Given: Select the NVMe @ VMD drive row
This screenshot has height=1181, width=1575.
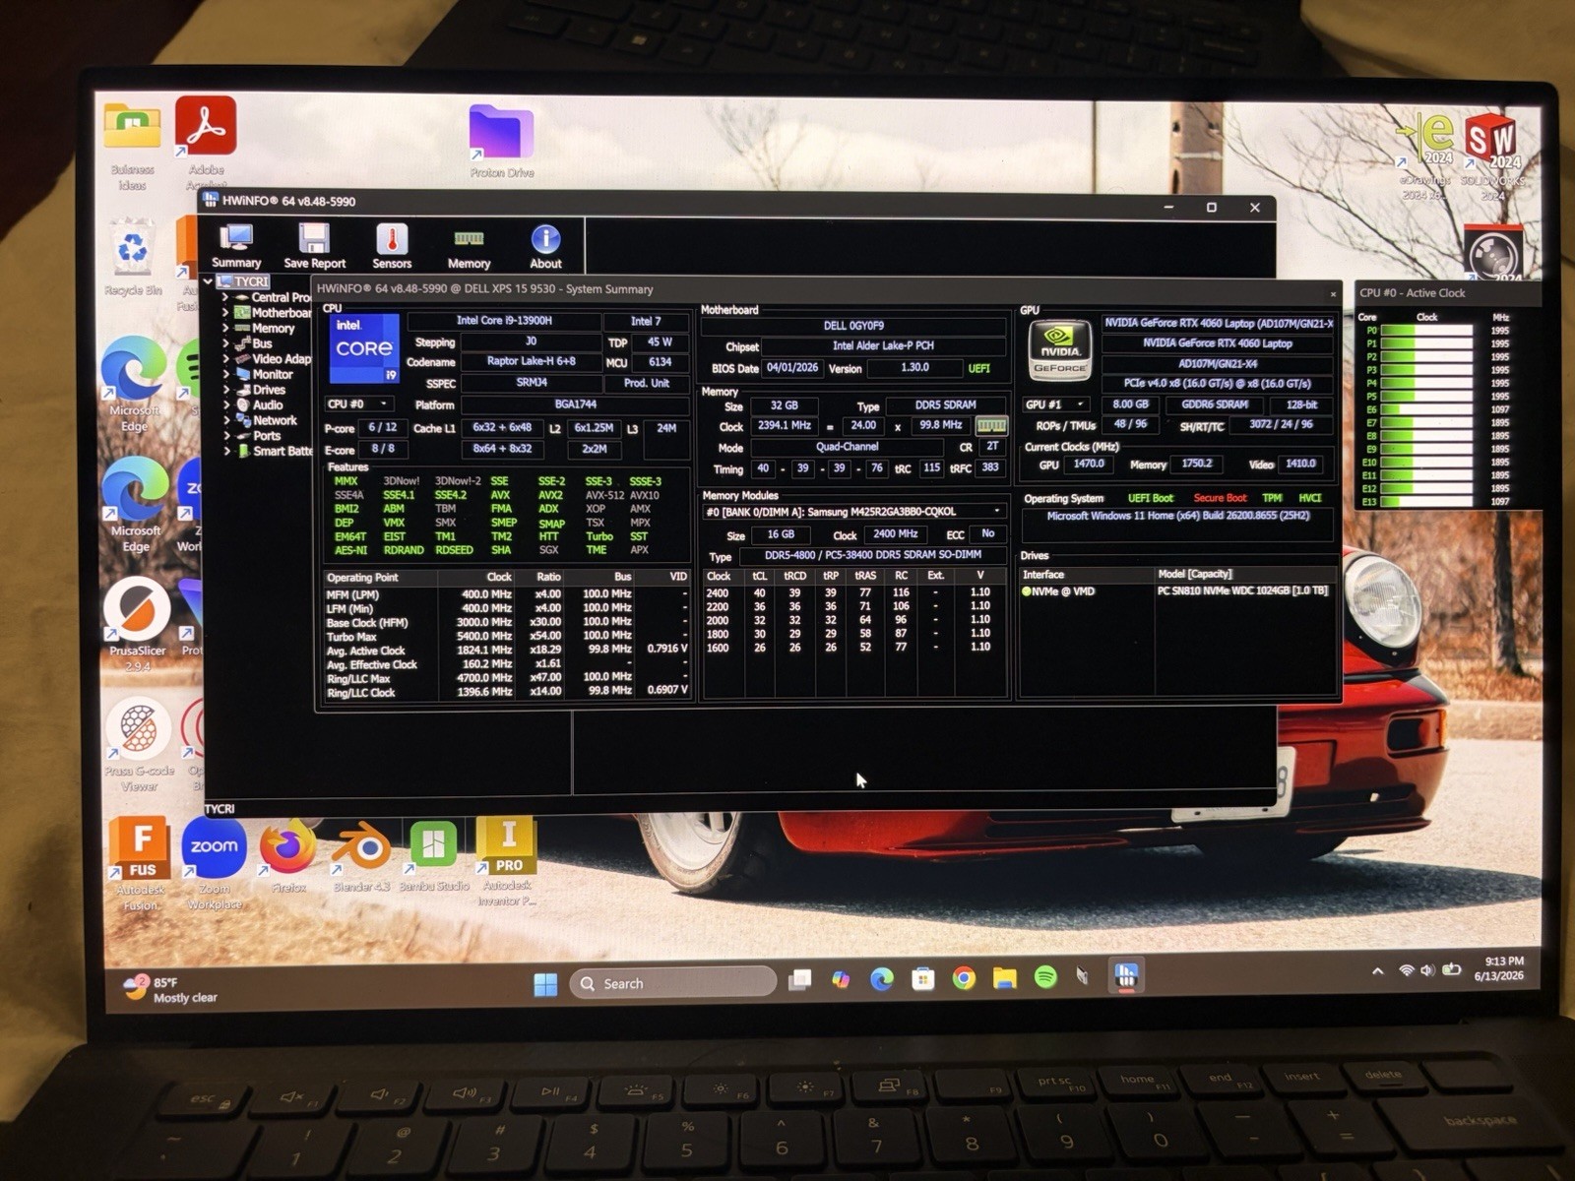Looking at the screenshot, I should point(1178,591).
